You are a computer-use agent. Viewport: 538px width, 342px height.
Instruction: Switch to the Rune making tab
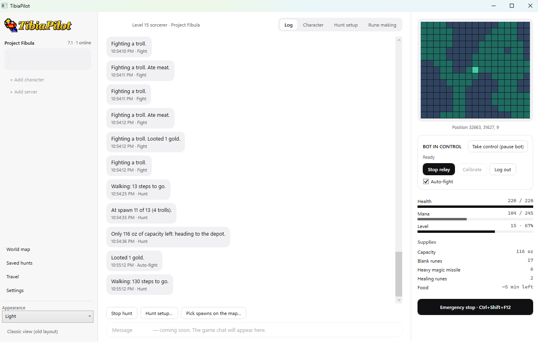[x=382, y=25]
